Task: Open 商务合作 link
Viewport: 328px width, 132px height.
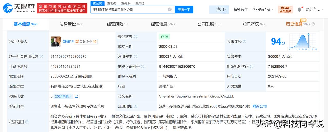Action: [x=240, y=9]
